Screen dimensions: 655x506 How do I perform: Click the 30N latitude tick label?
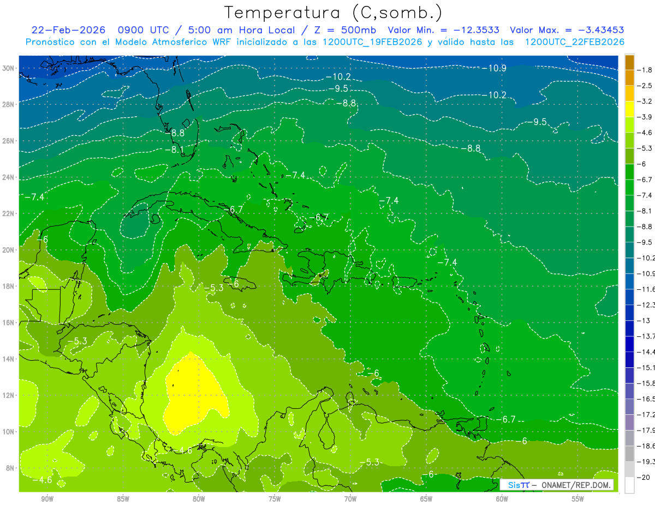tap(9, 68)
